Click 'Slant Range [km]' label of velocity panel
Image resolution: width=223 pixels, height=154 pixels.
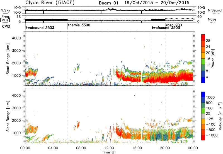point(8,116)
